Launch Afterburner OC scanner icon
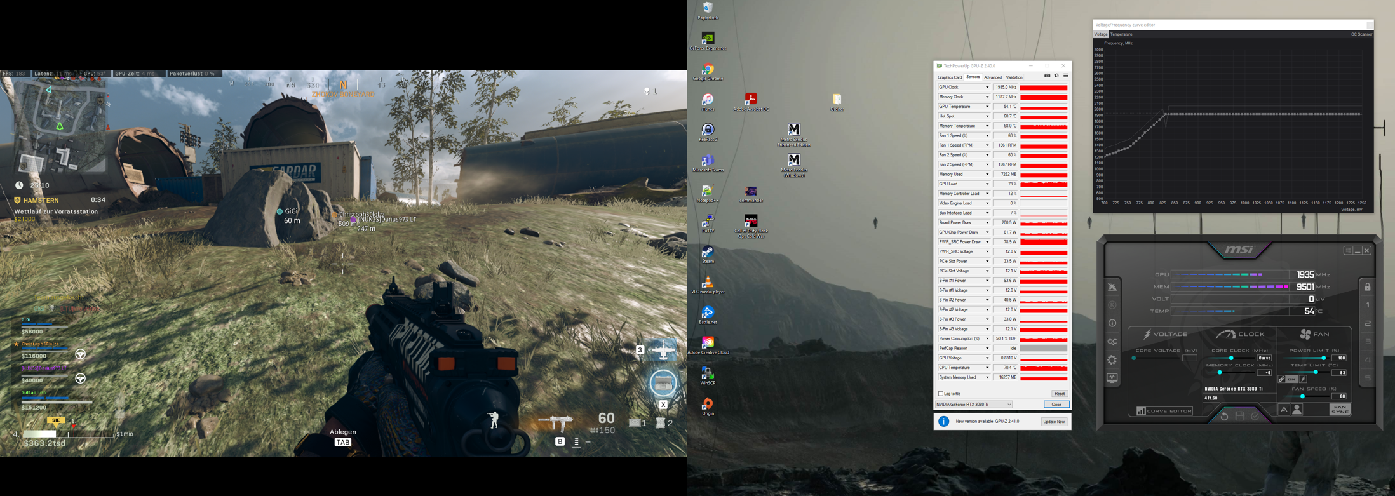1395x496 pixels. [x=1112, y=342]
